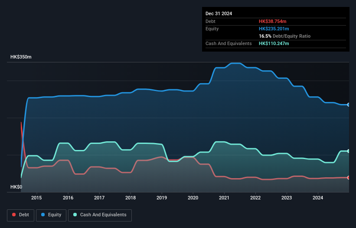The width and height of the screenshot is (356, 228).
Task: Toggle Cash And Equivalents legend button
Action: (100, 215)
